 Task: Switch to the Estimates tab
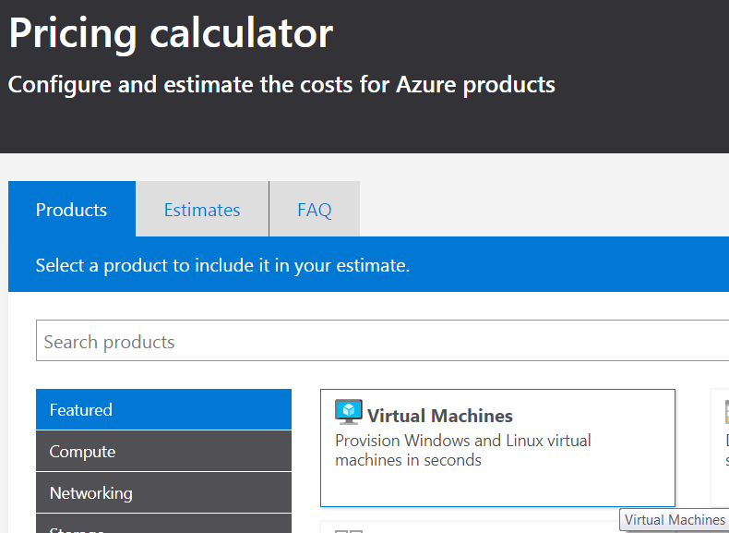click(202, 210)
